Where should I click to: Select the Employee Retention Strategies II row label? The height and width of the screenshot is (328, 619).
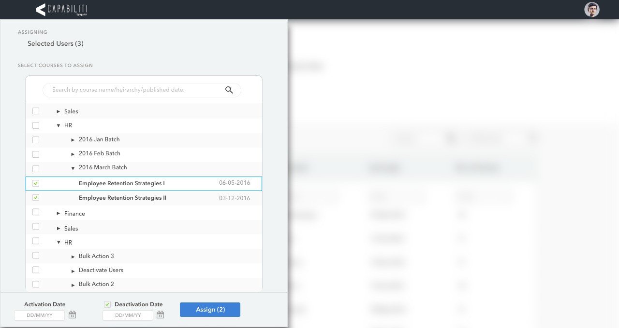click(x=122, y=198)
